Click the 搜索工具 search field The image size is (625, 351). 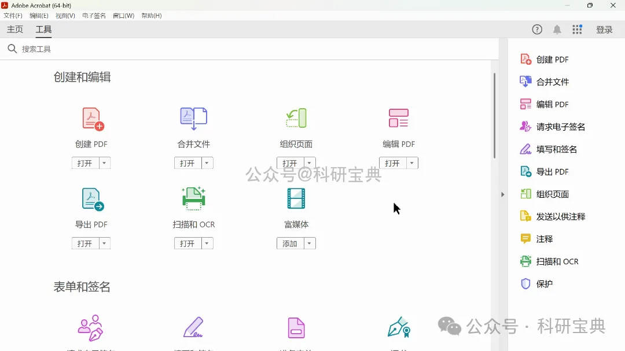coord(249,49)
